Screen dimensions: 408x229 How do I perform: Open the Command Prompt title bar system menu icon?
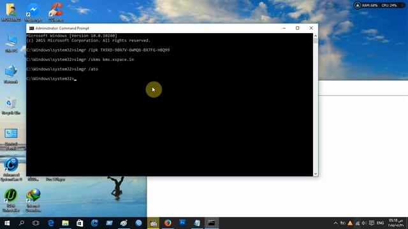point(31,28)
